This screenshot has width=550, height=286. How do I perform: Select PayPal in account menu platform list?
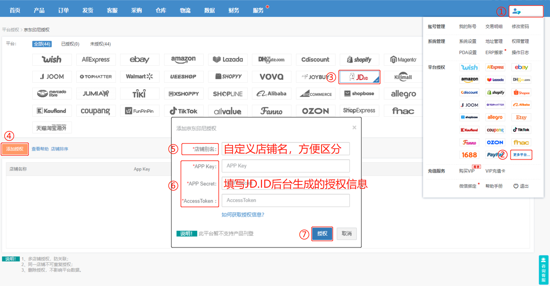[x=495, y=155]
